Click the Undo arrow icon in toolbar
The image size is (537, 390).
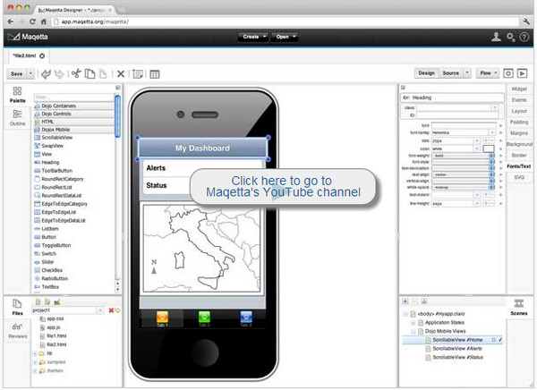pyautogui.click(x=45, y=73)
